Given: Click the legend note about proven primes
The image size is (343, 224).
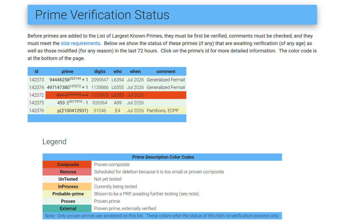Looking at the screenshot, I should [x=162, y=216].
